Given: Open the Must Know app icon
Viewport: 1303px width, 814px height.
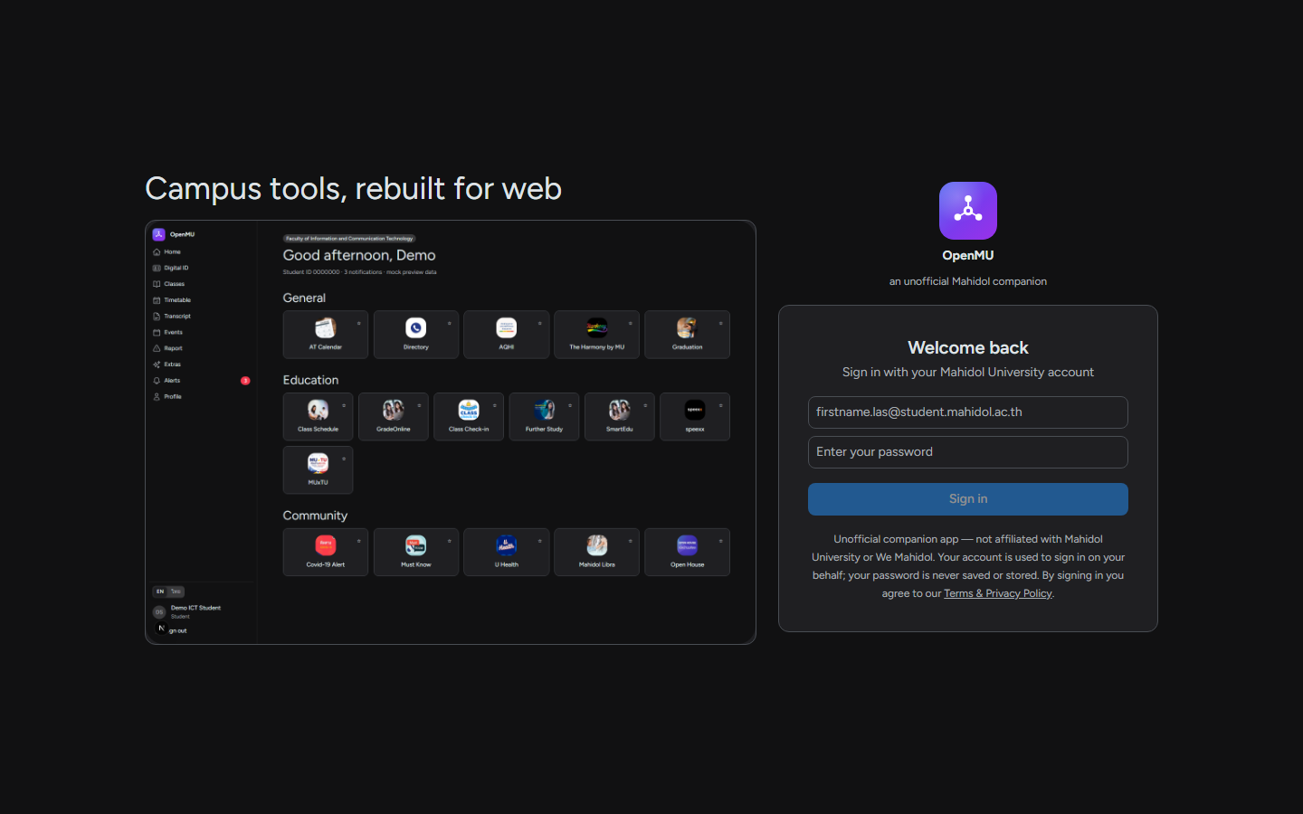Looking at the screenshot, I should tap(416, 545).
